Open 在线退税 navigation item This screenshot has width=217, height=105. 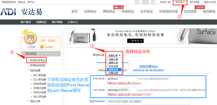pos(190,11)
